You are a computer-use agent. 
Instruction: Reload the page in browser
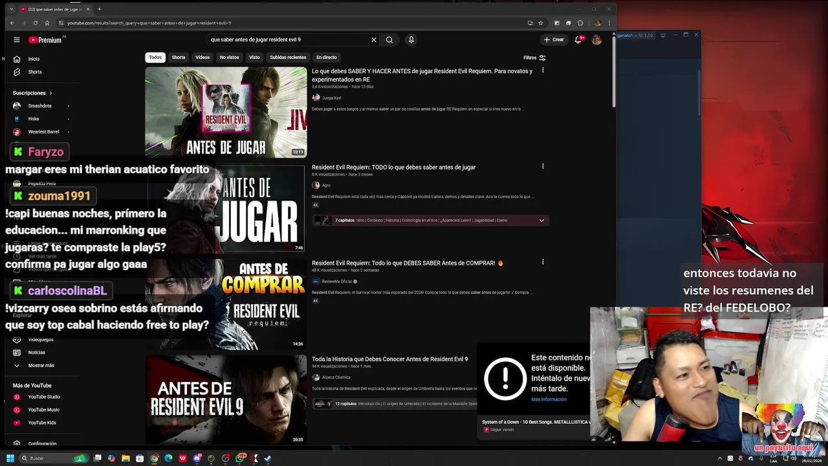[36, 23]
